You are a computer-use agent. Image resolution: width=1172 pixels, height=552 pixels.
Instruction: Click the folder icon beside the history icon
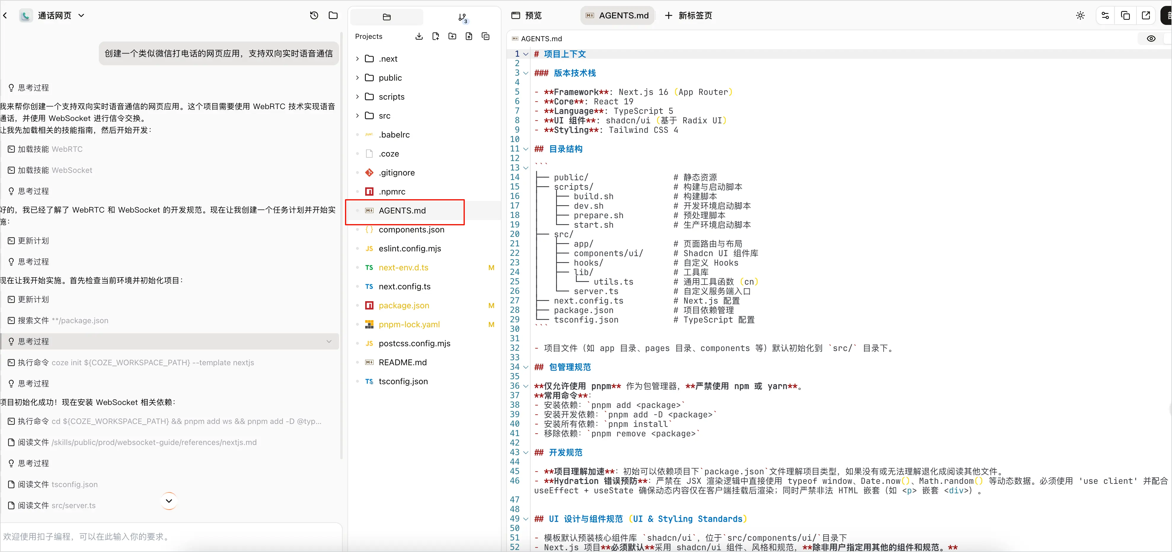pyautogui.click(x=333, y=15)
